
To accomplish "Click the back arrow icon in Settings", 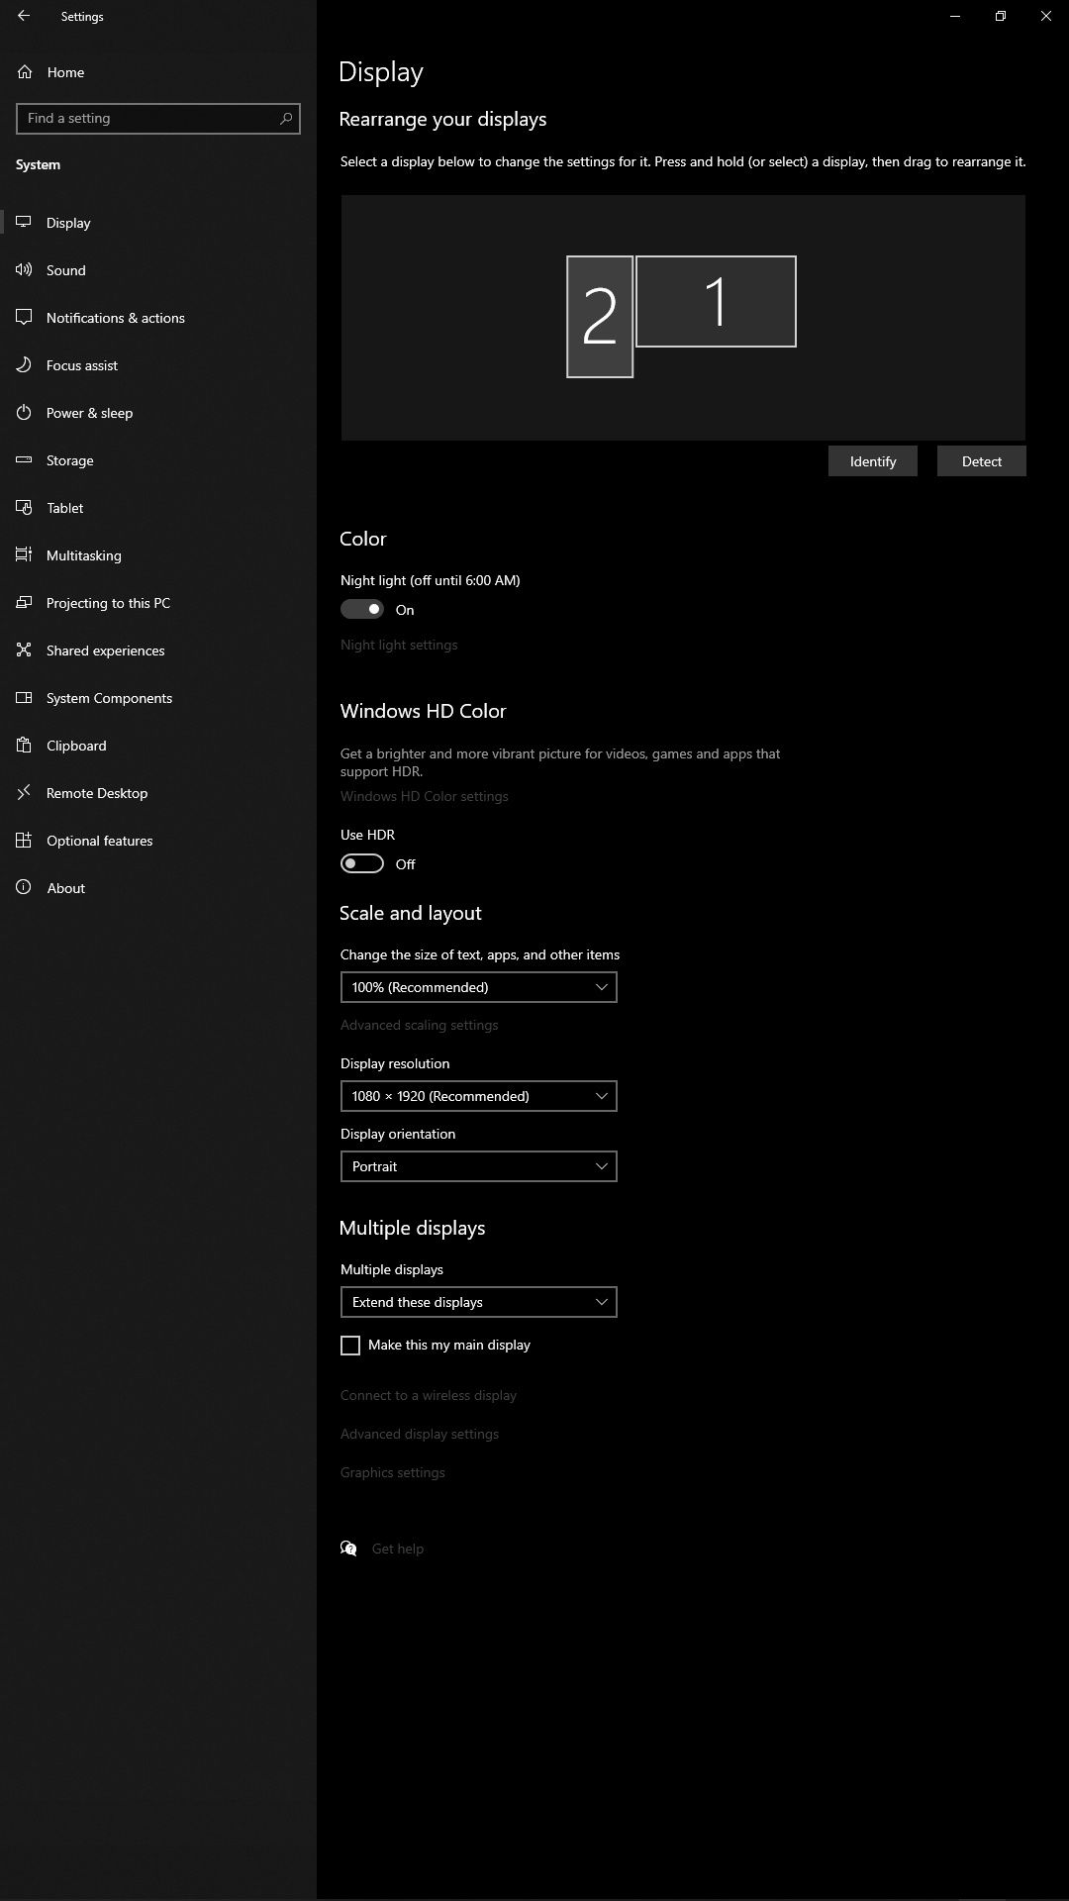I will coord(24,16).
